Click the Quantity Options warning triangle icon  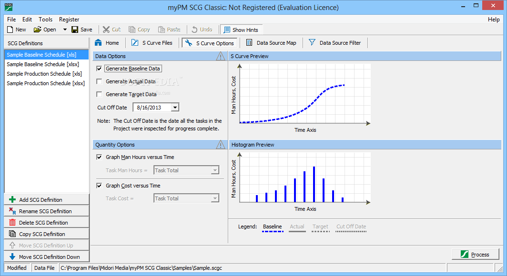click(221, 145)
